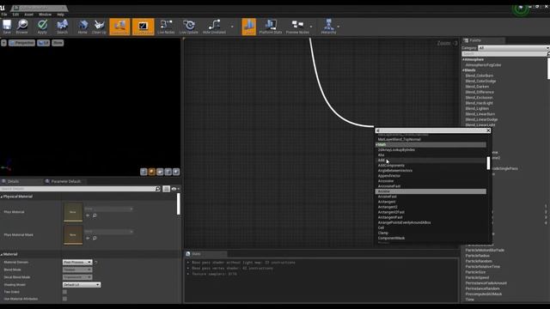
Task: Click the Clean Up toolbar icon
Action: pyautogui.click(x=99, y=27)
